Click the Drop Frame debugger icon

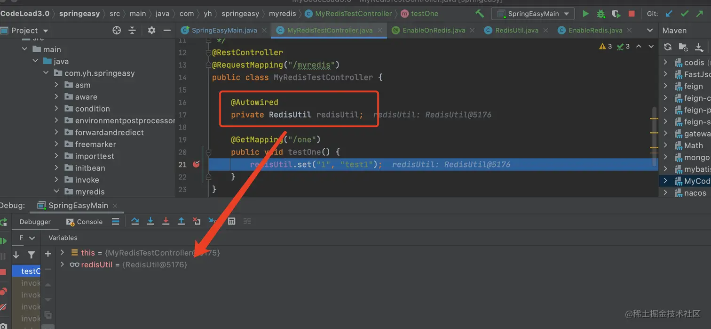(197, 221)
